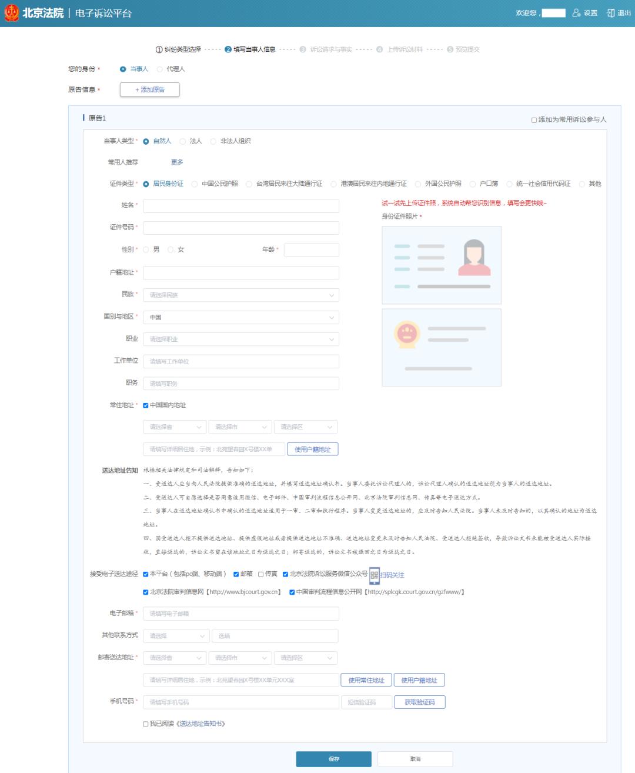Open 国别与地区 dropdown showing 中国
Screen dimensions: 635x773
pyautogui.click(x=241, y=318)
